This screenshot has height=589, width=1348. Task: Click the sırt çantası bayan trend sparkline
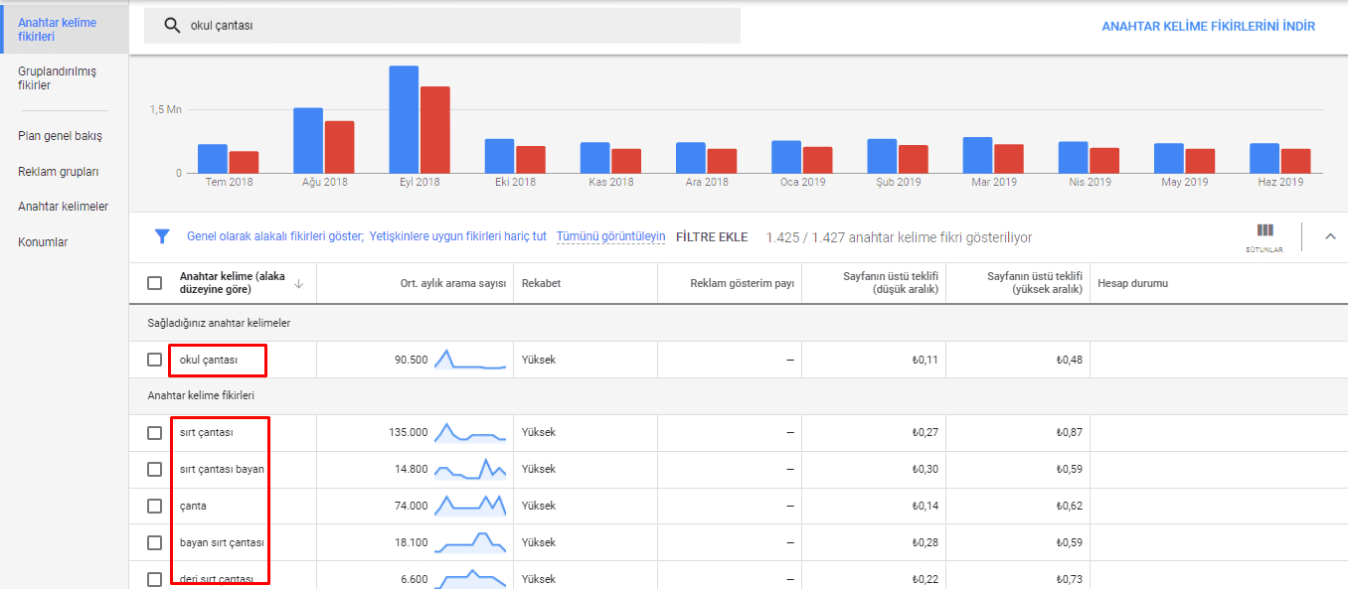[470, 469]
